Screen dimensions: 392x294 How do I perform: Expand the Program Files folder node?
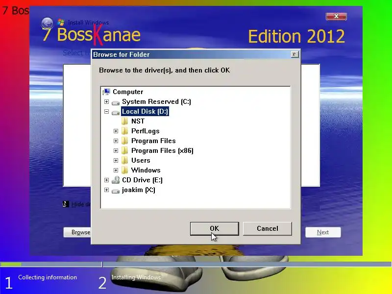(x=116, y=141)
